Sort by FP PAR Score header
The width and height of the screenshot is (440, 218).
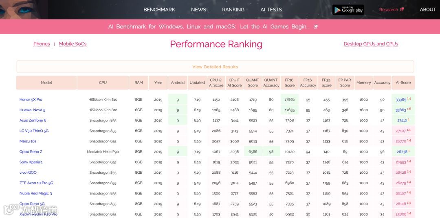coord(345,83)
